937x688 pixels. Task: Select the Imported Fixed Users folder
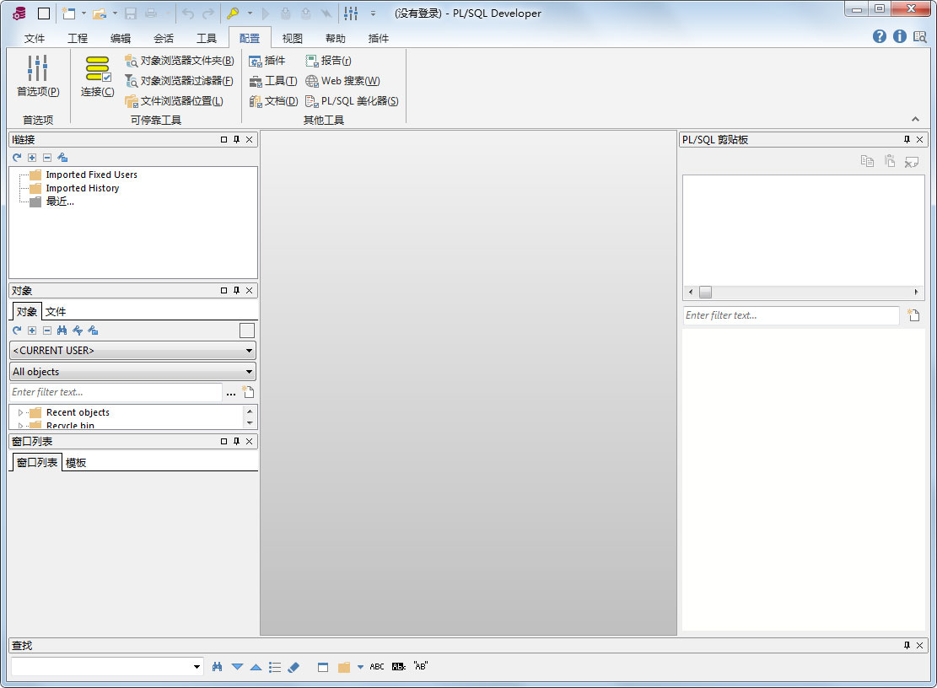(83, 175)
